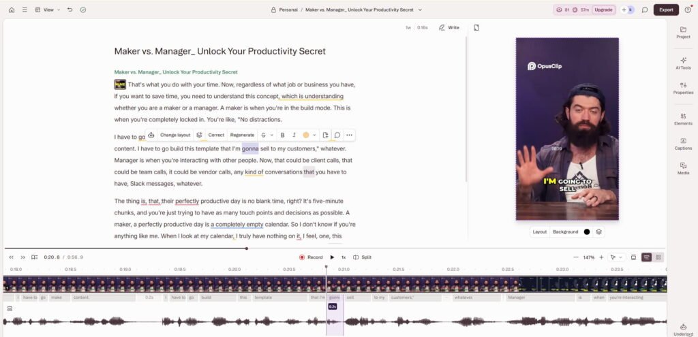Open the hamburger main menu
Image resolution: width=698 pixels, height=337 pixels.
[25, 10]
